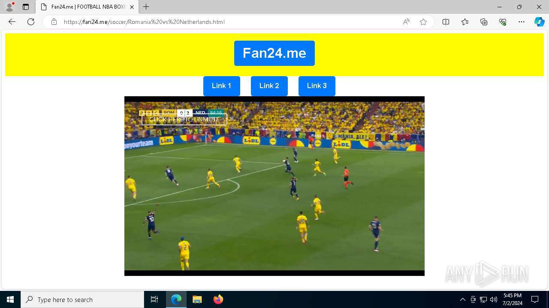Launch Firefox from taskbar
Viewport: 549px width, 308px height.
pos(218,299)
